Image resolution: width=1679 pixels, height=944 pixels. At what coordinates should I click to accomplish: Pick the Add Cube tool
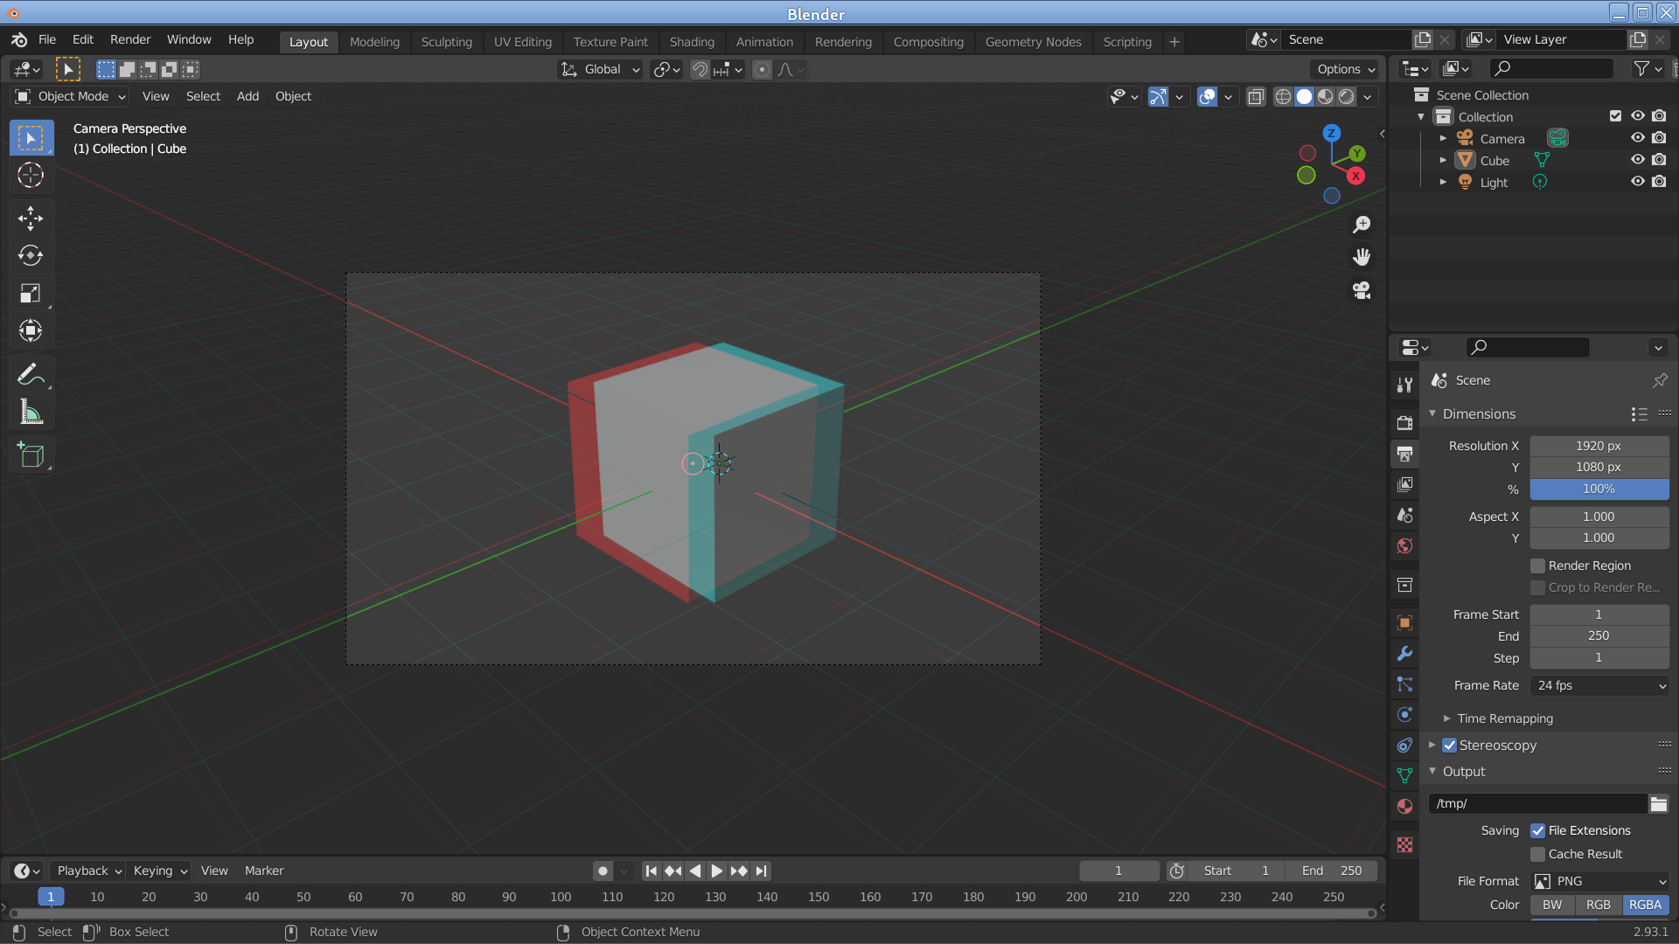(31, 455)
